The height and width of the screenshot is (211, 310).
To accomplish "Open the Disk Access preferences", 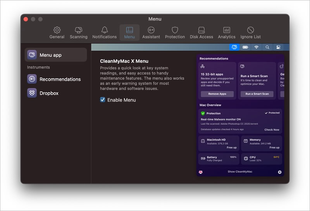I will click(201, 33).
